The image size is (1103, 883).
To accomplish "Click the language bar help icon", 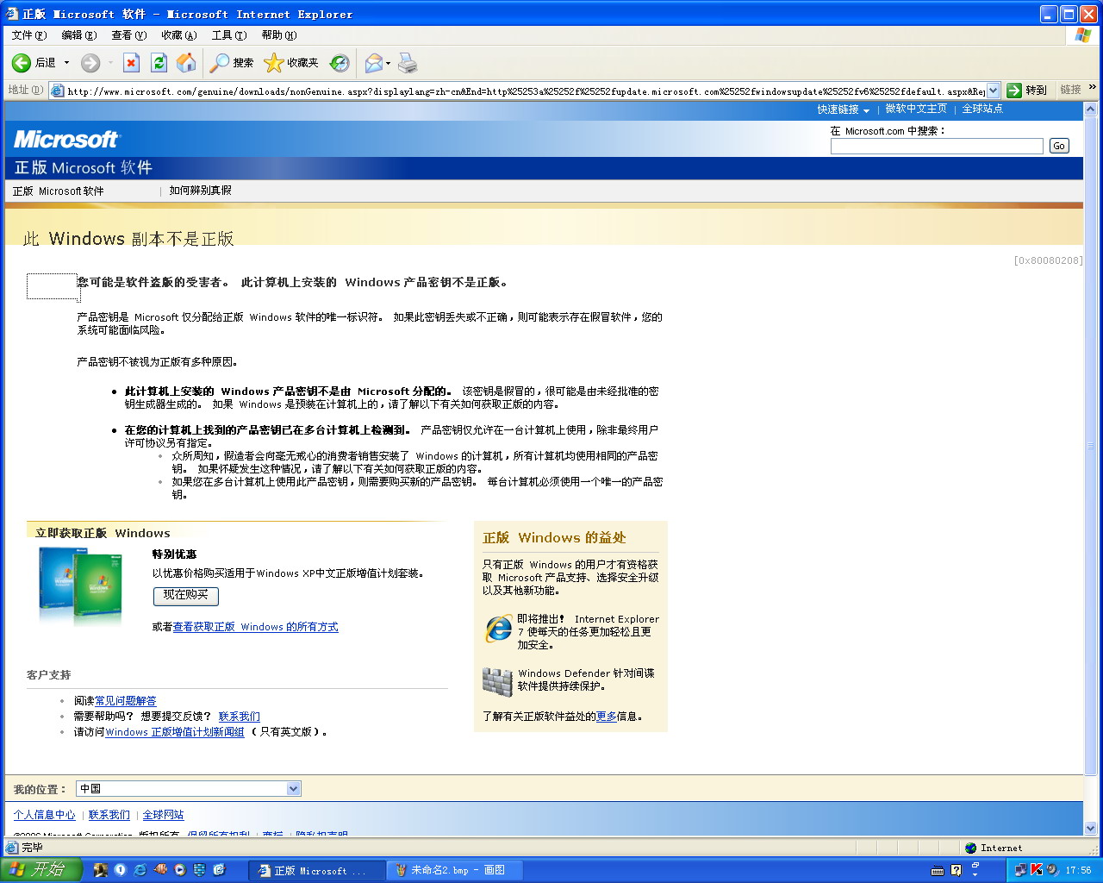I will point(956,870).
